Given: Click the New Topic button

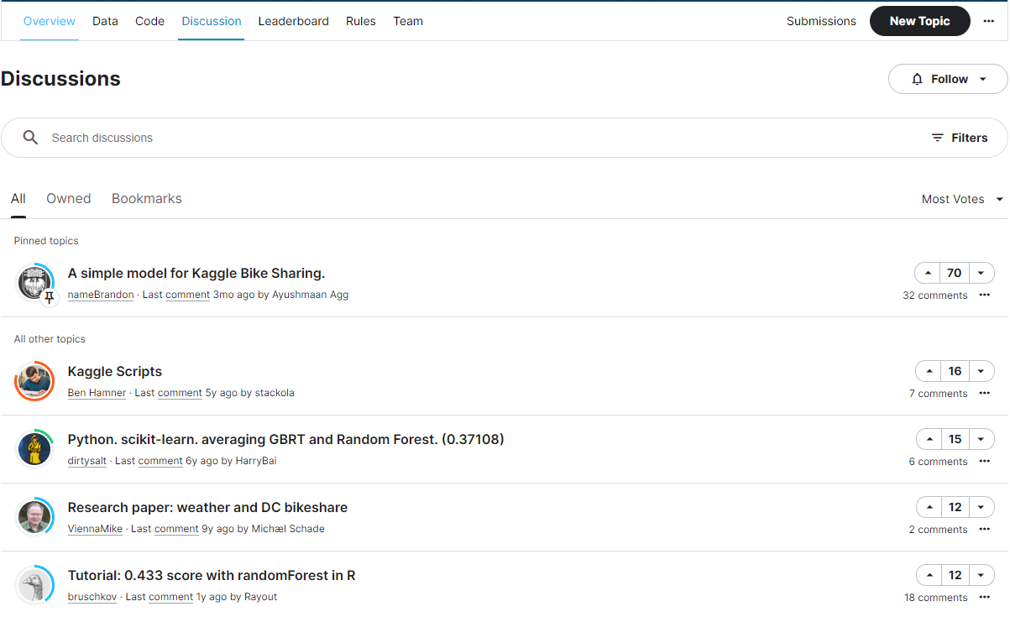Looking at the screenshot, I should 919,21.
